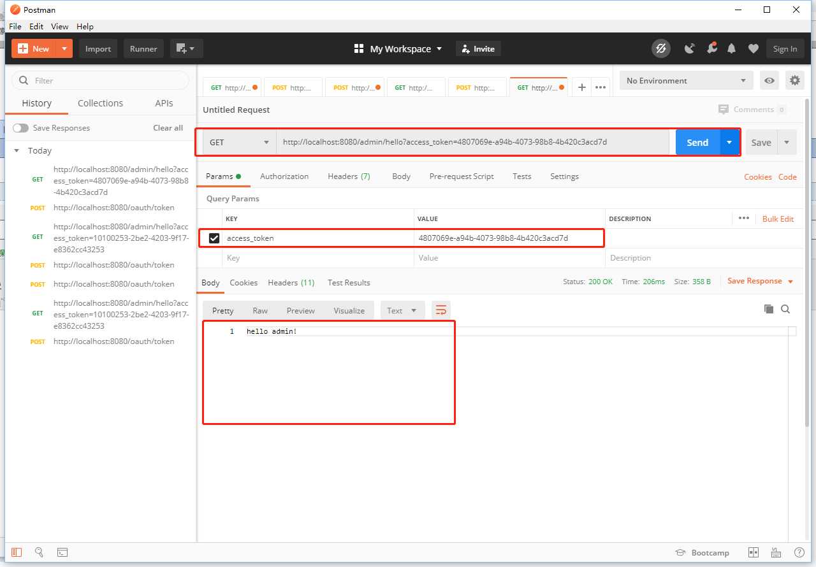The image size is (816, 567).
Task: Open the Tests tab
Action: [521, 176]
